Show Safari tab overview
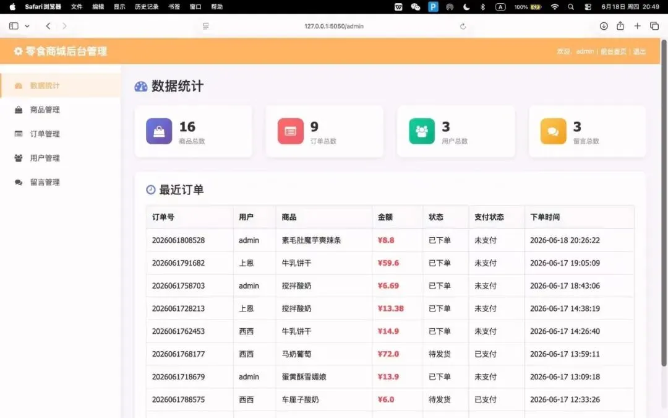The image size is (668, 418). point(654,26)
